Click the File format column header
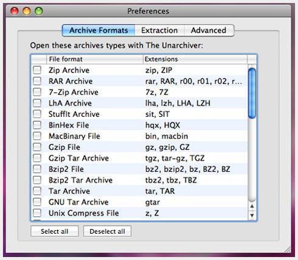 (95, 59)
